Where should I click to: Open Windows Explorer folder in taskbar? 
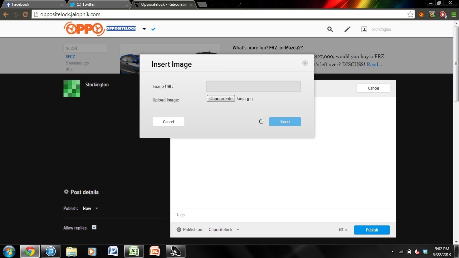click(x=72, y=251)
